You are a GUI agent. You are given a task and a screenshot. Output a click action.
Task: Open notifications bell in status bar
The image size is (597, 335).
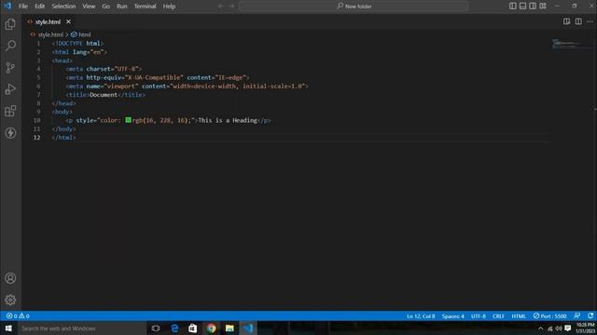[x=590, y=316]
